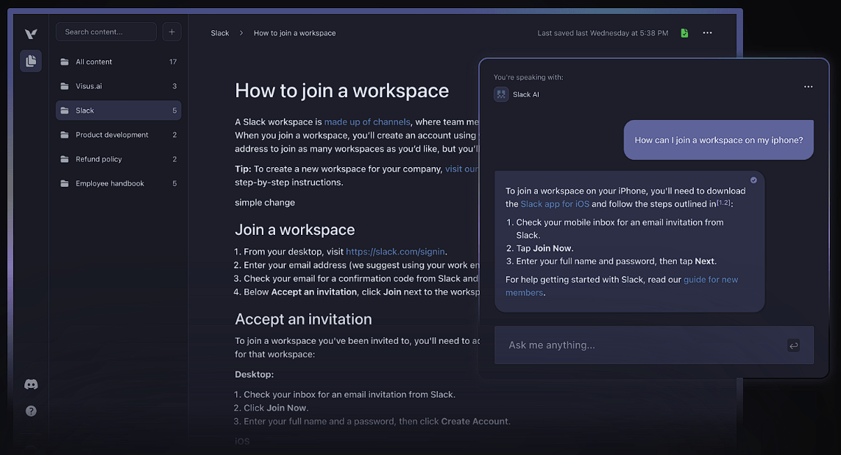Click the send arrow in chat input
This screenshot has width=841, height=455.
(x=793, y=345)
